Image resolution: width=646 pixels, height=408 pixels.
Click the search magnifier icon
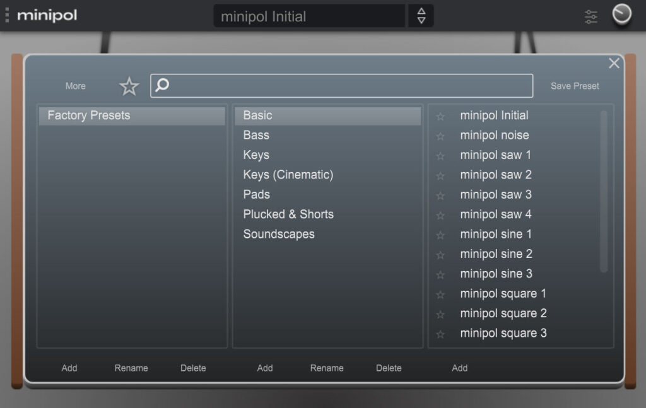pyautogui.click(x=161, y=86)
